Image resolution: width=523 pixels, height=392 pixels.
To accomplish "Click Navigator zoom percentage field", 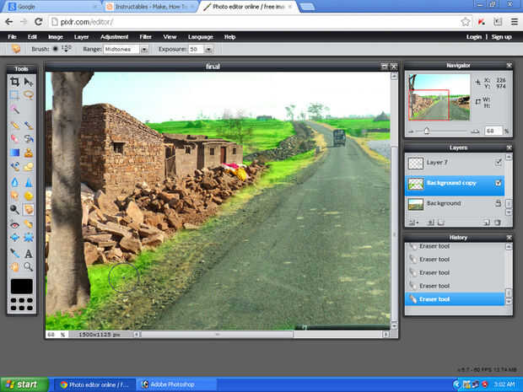I will click(493, 131).
